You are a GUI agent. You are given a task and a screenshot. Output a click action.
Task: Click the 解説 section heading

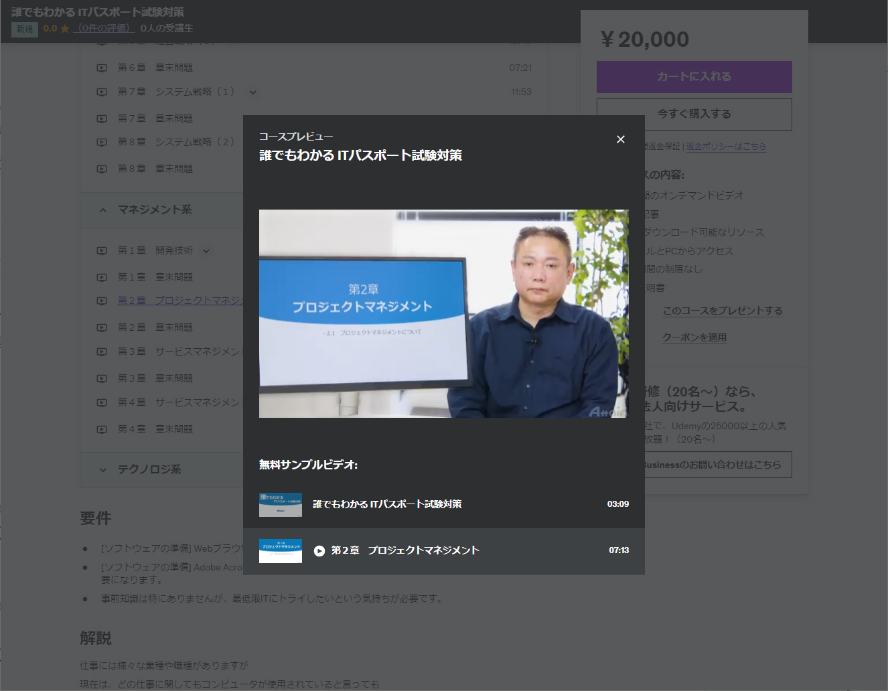tap(96, 639)
